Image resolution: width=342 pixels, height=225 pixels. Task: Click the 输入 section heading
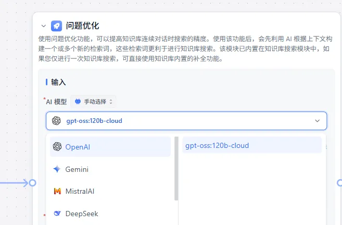point(58,82)
